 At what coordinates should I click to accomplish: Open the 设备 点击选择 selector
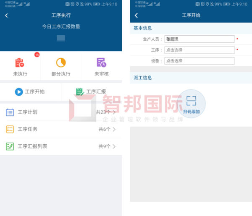tap(199, 61)
